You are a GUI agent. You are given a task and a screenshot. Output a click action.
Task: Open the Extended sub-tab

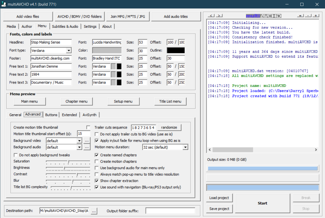pos(69,115)
